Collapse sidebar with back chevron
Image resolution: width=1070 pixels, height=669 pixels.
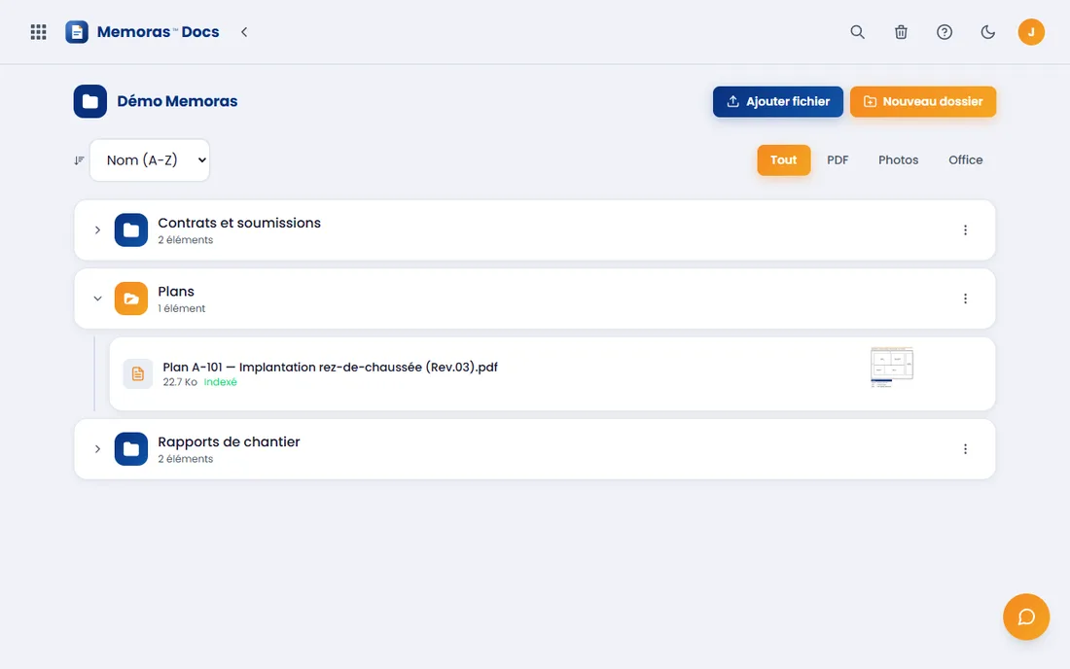click(x=244, y=32)
